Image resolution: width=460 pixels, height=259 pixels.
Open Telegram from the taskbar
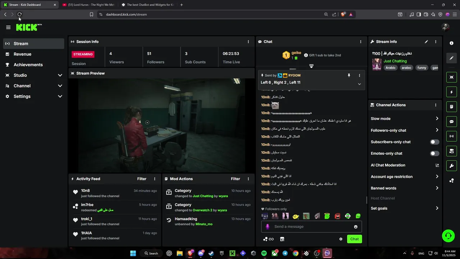coord(285,253)
